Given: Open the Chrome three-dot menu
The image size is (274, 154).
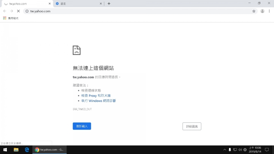Looking at the screenshot, I should (269, 11).
